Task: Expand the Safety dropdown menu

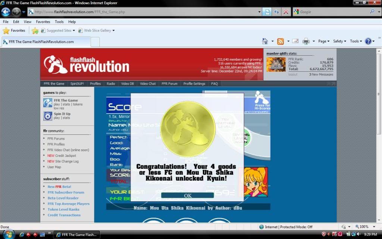Action: (x=339, y=41)
